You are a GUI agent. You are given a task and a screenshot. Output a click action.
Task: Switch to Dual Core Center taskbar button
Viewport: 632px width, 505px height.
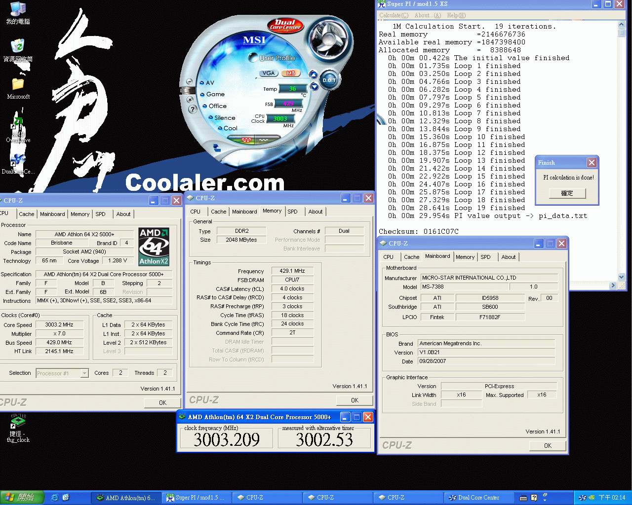coord(478,498)
